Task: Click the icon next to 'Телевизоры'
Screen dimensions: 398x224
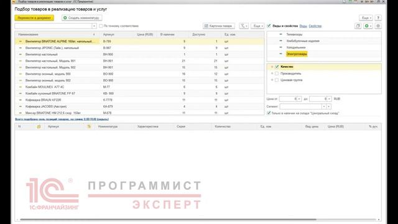Action: tap(280, 34)
